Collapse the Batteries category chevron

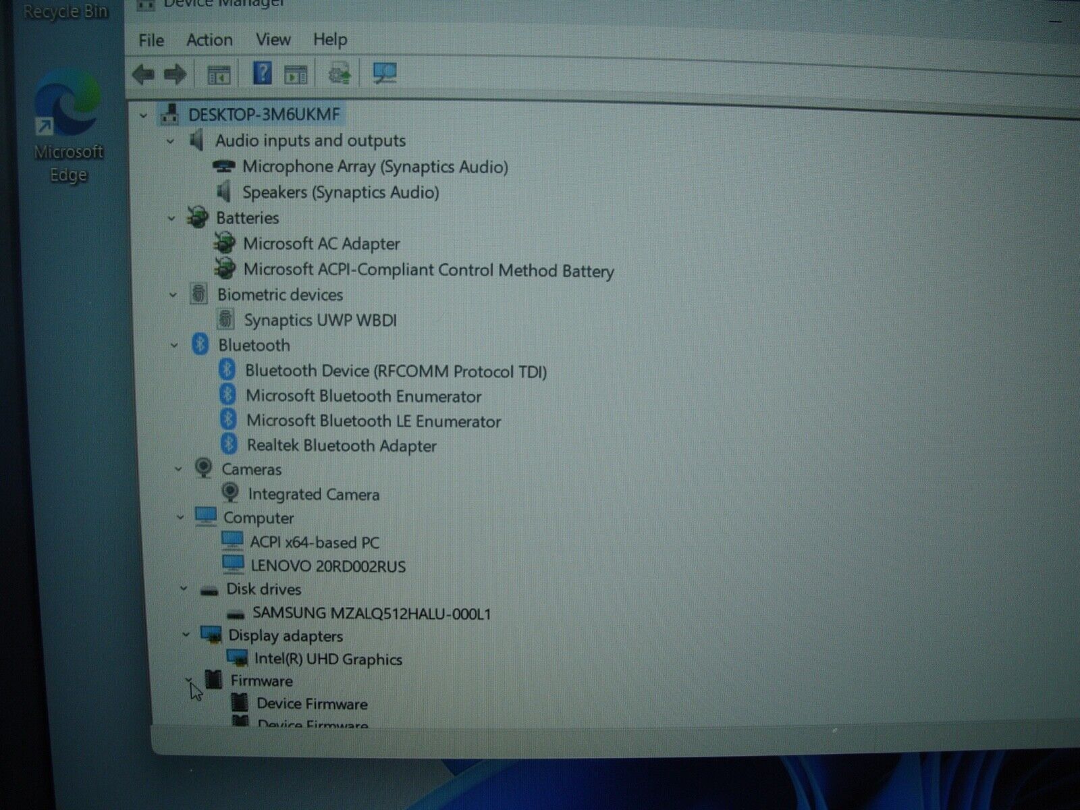click(x=171, y=219)
